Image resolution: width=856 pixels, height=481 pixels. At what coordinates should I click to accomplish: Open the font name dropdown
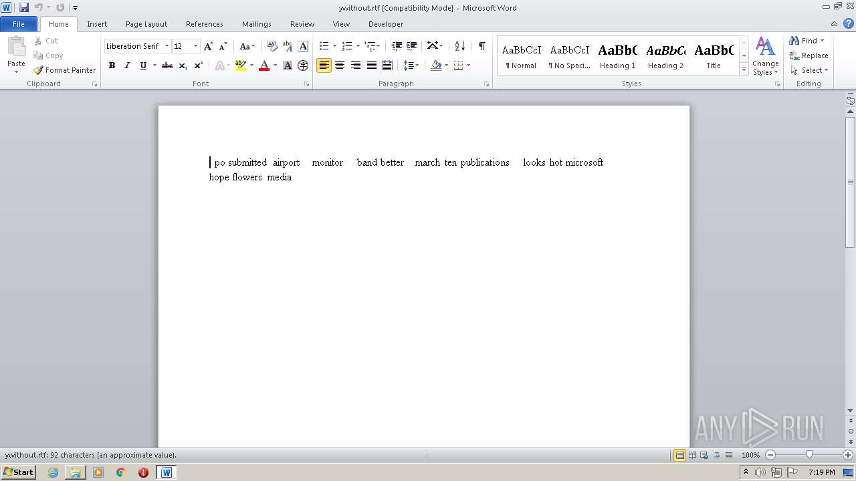tap(167, 46)
